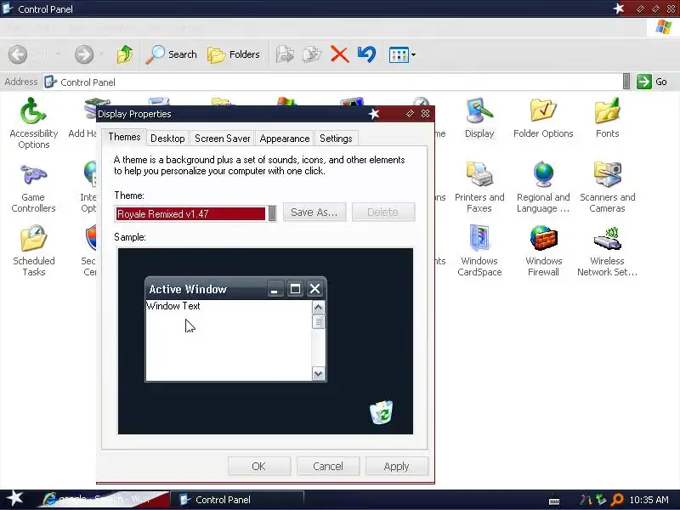Viewport: 680px width, 510px height.
Task: Click the Cancel button
Action: pyautogui.click(x=328, y=466)
